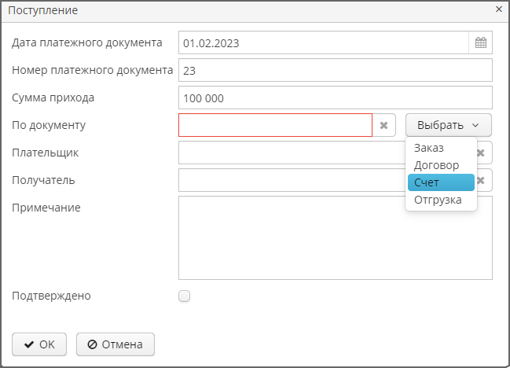Clear the Получатель field with X icon

pyautogui.click(x=481, y=180)
